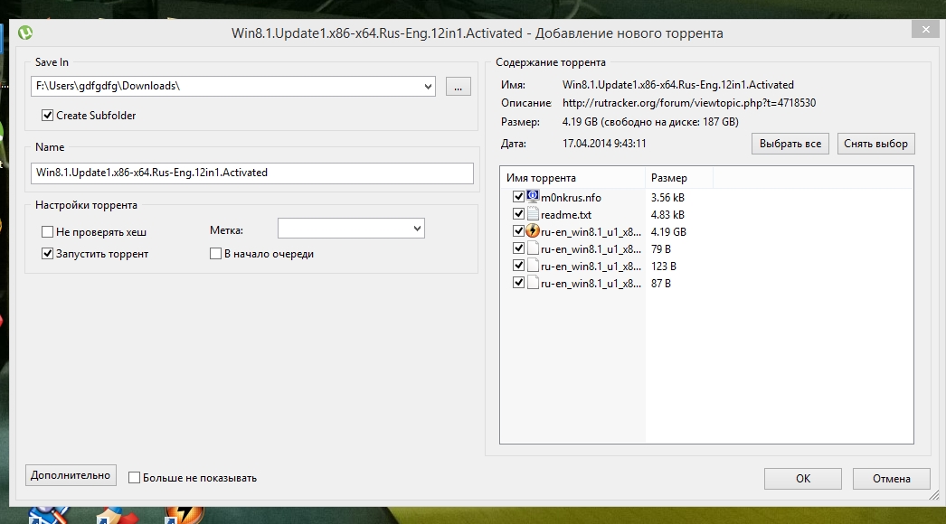Click the rutracker.org description URL text
This screenshot has height=524, width=946.
[x=689, y=103]
